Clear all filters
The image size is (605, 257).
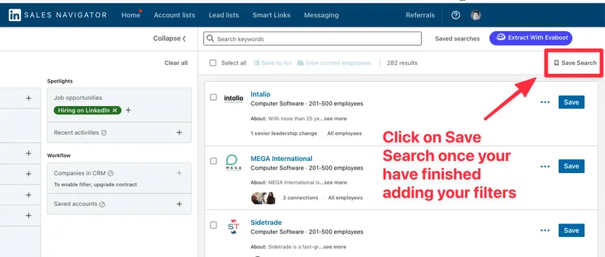pos(176,63)
